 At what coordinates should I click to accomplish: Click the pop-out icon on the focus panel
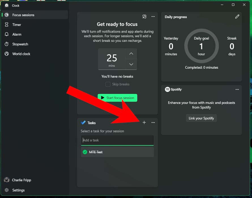[144, 17]
